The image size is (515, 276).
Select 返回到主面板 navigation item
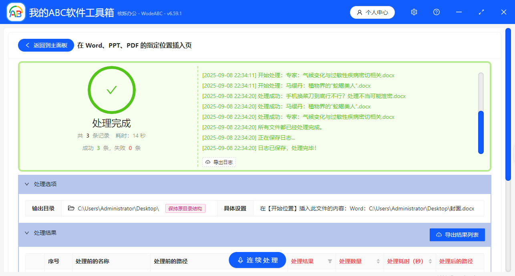point(46,45)
